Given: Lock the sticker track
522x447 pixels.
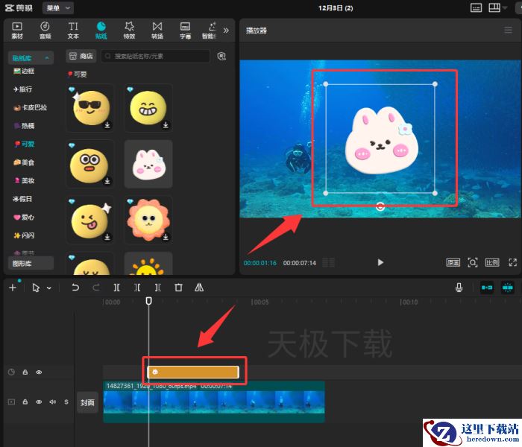Looking at the screenshot, I should pyautogui.click(x=25, y=372).
